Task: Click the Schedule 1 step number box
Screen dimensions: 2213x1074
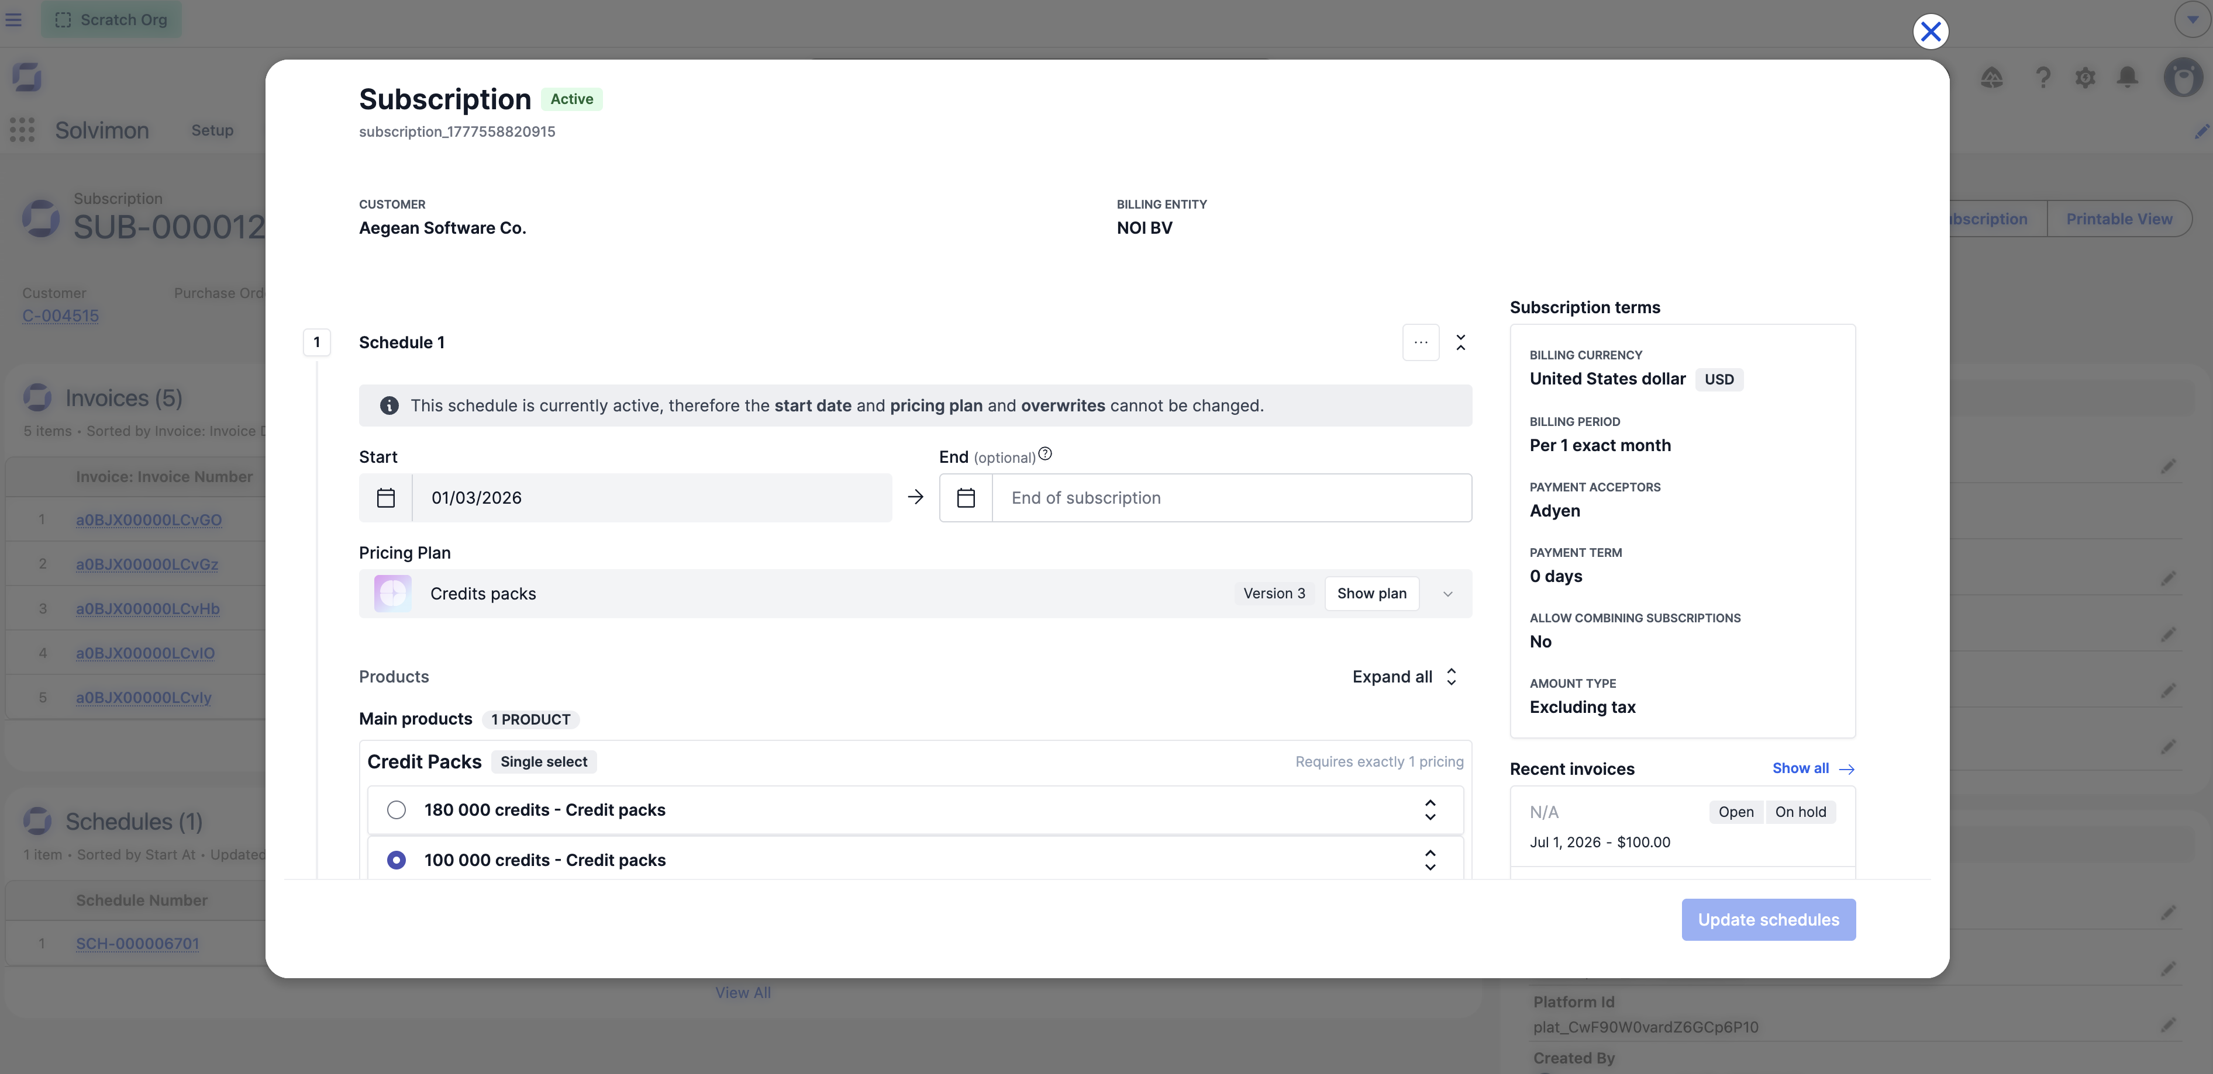Action: click(317, 342)
